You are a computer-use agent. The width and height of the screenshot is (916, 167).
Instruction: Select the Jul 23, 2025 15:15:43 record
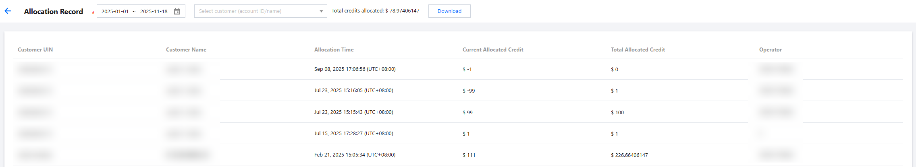tap(353, 112)
